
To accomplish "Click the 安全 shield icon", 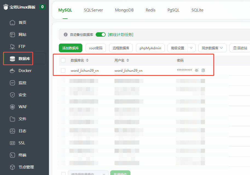I will 12,95.
